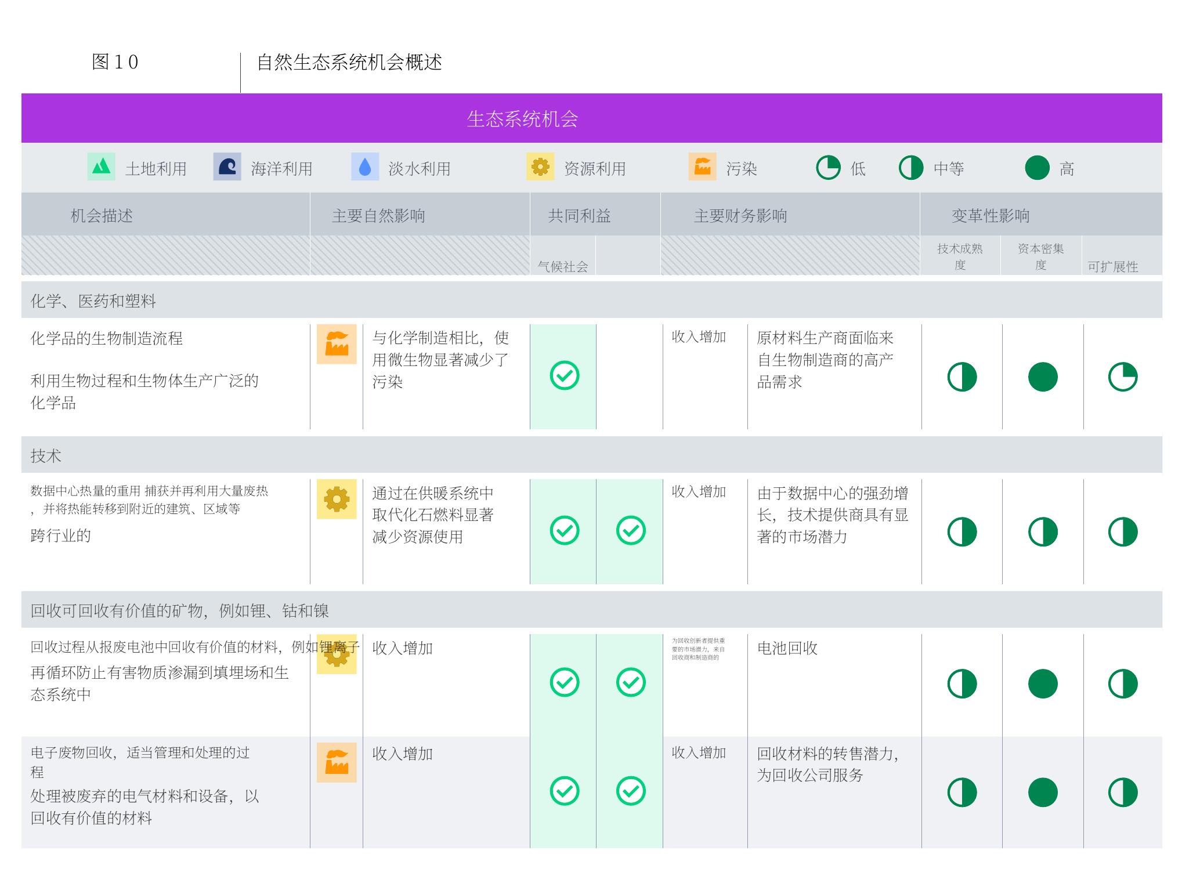Click the 电池回收 cell text
Screen dimensions: 1182x876
tap(787, 648)
